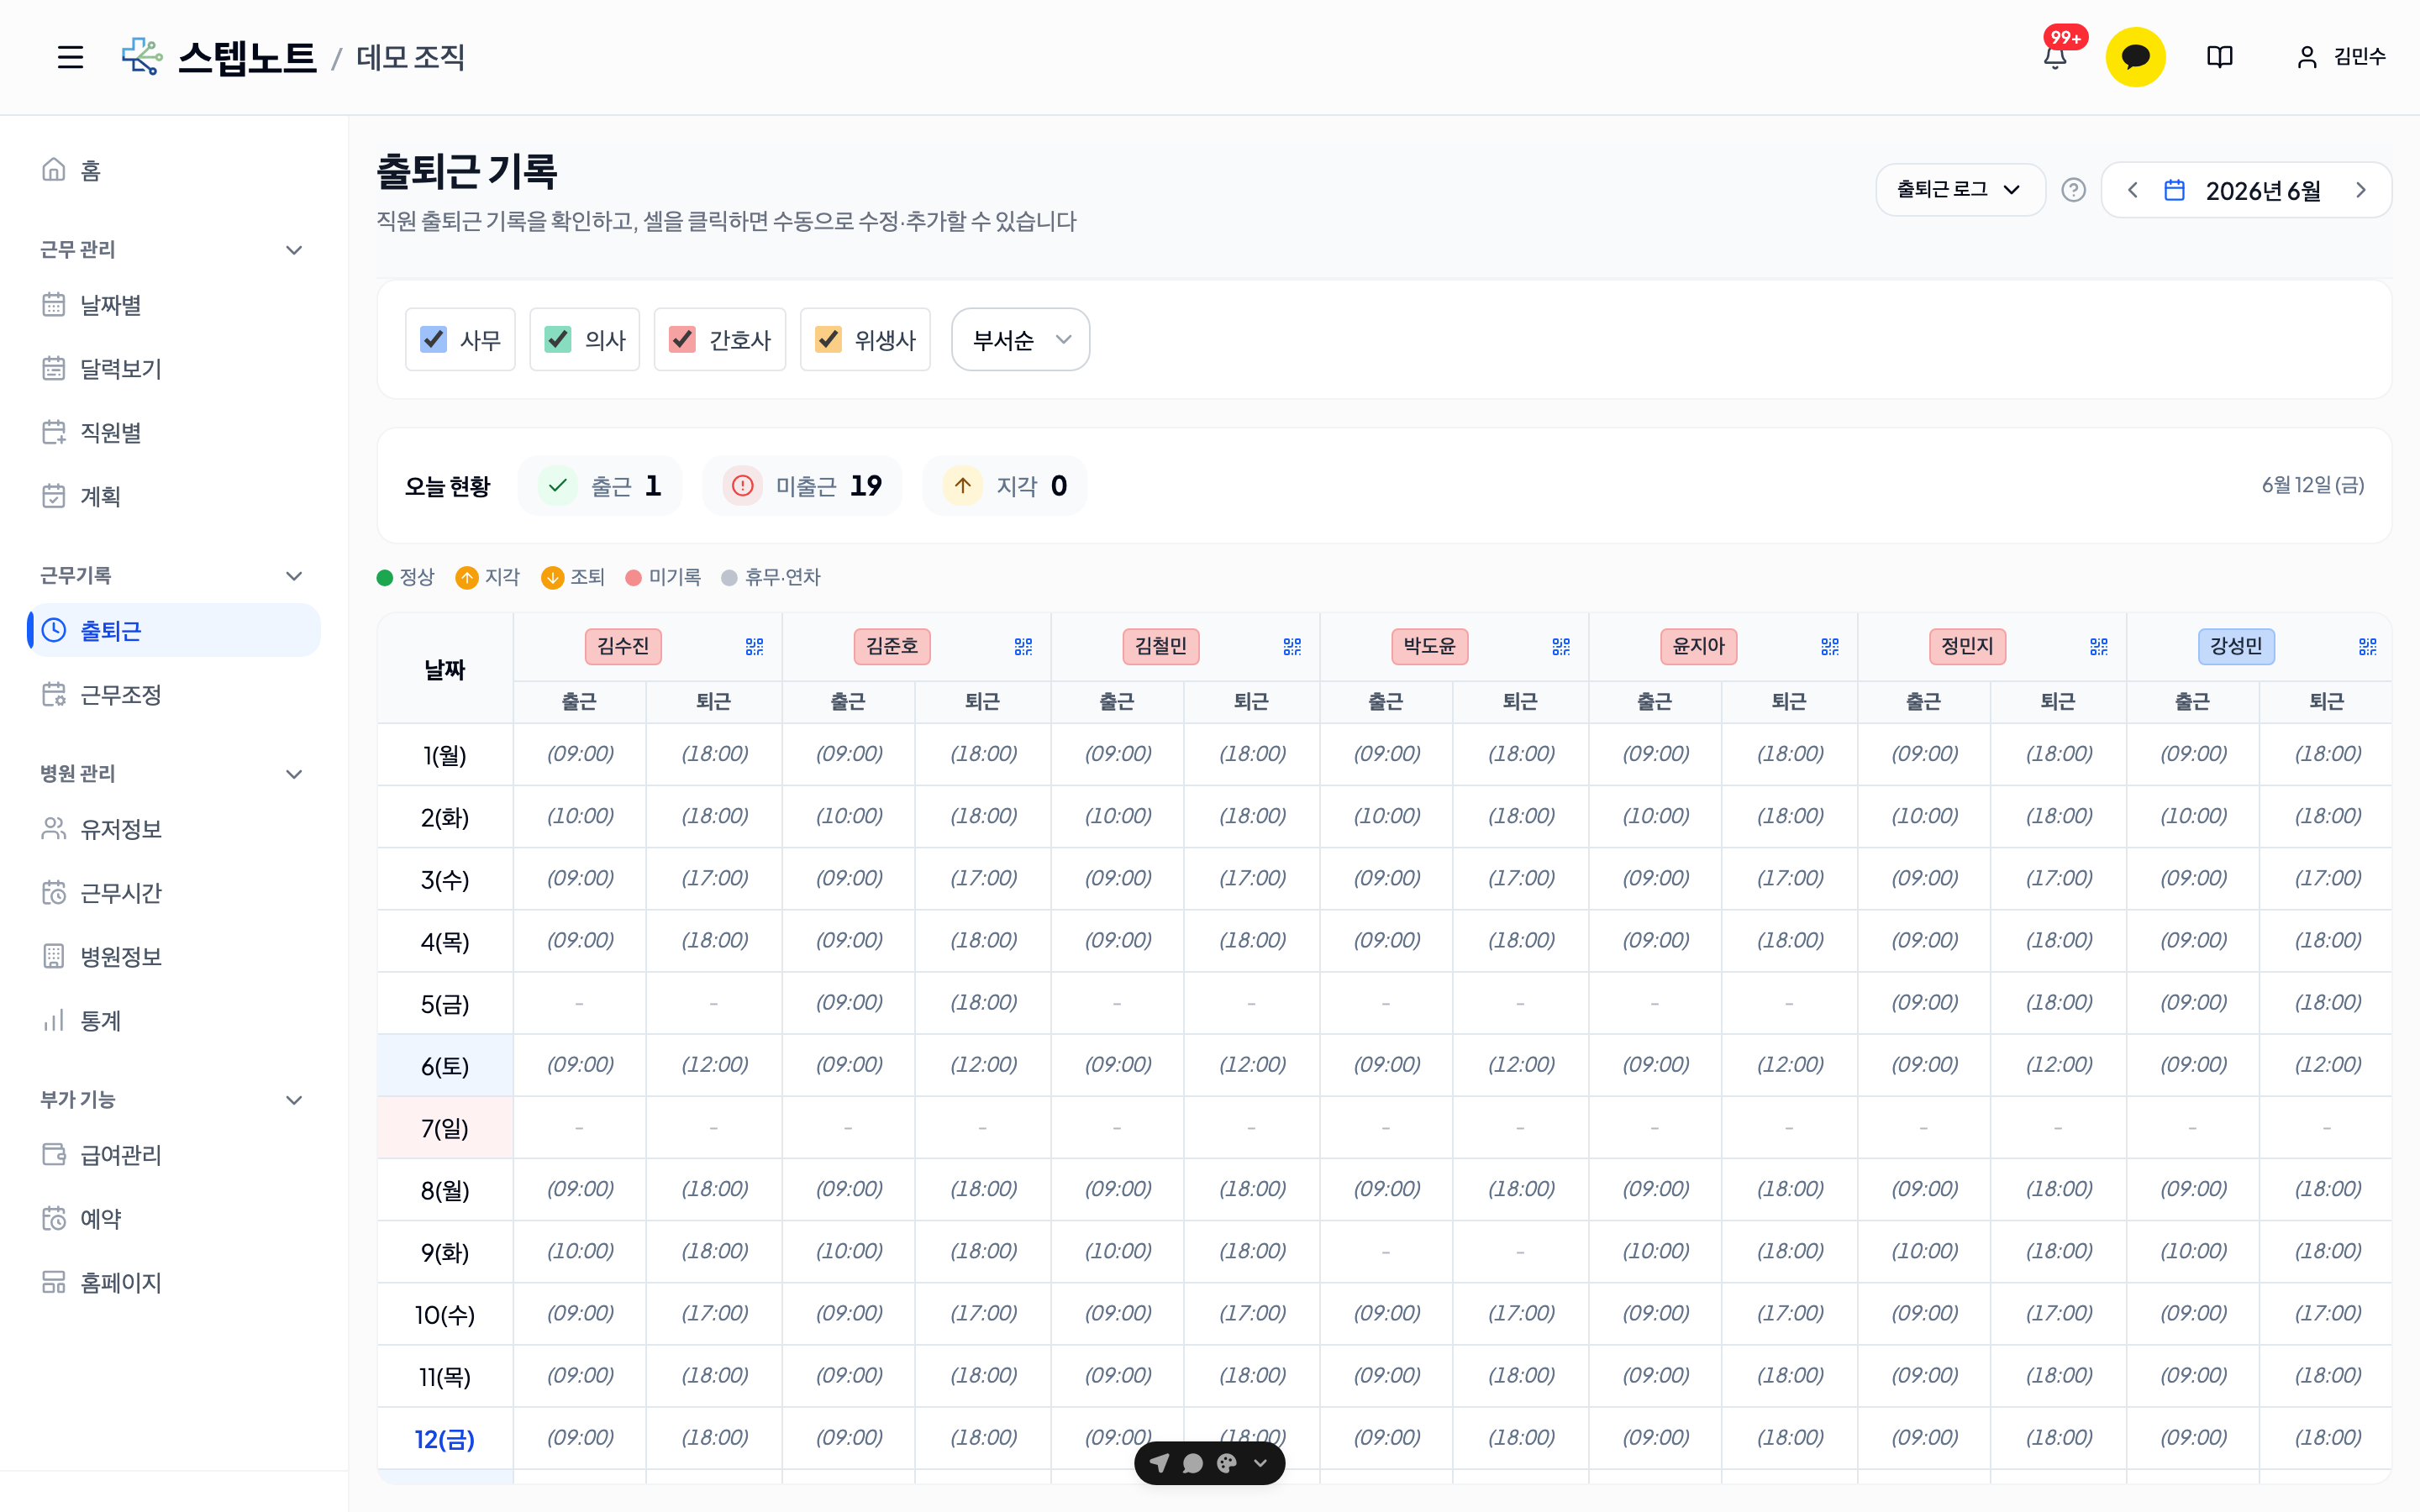Click the 미출근 19 status chip

point(802,486)
